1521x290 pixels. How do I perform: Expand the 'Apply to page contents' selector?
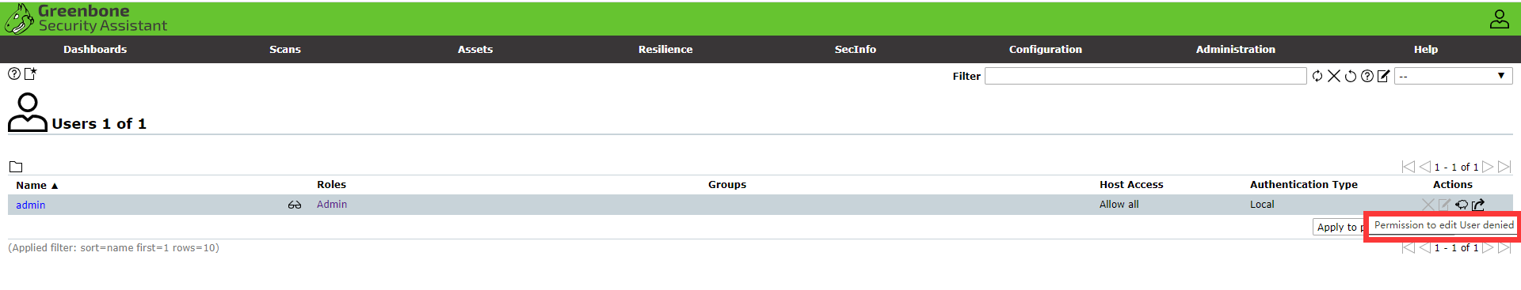point(1338,227)
